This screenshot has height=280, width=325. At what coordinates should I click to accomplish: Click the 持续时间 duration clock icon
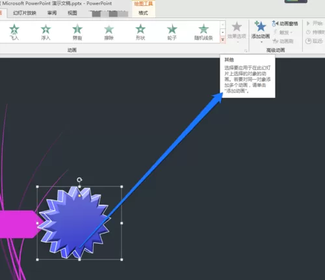[308, 32]
